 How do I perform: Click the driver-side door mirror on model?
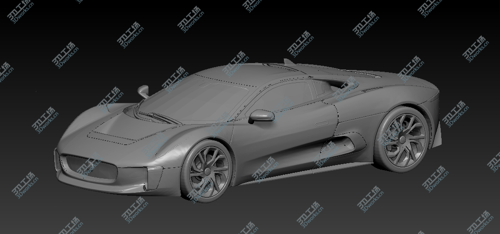coord(261,116)
